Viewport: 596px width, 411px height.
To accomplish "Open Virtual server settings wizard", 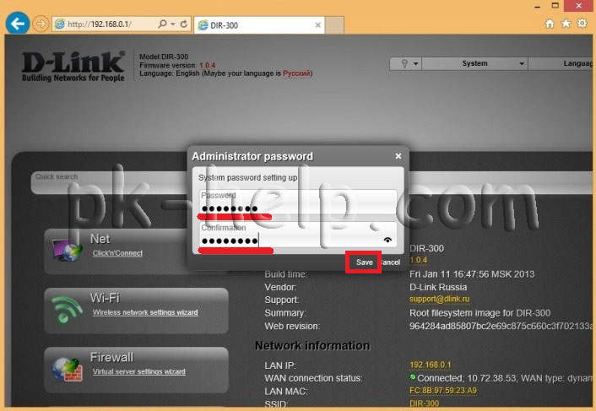I will (x=139, y=371).
